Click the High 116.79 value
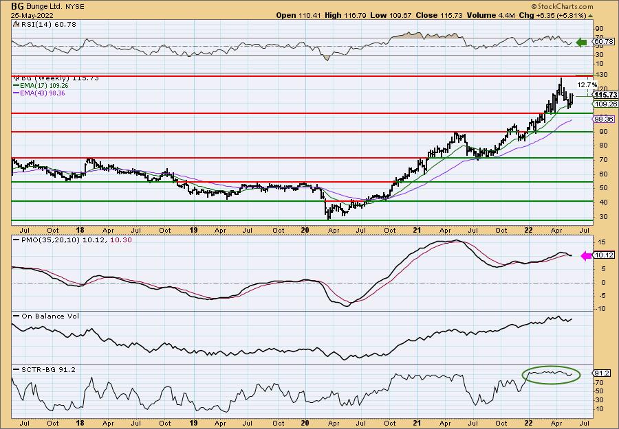Screen dimensions: 619x429 345,15
